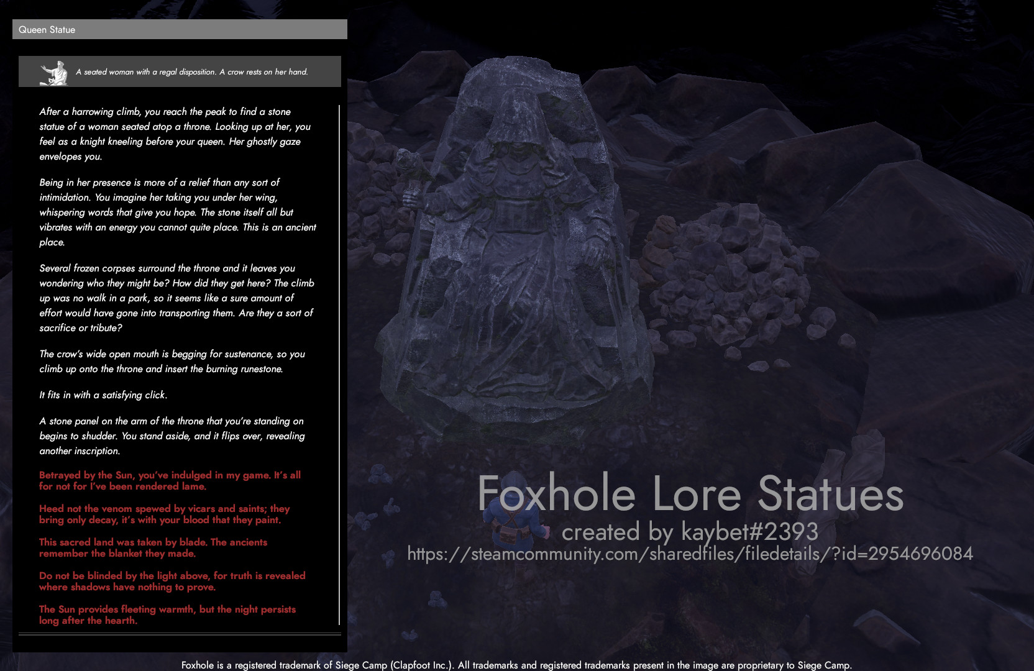Select the 'Being in her presence' paragraph

[x=178, y=212]
